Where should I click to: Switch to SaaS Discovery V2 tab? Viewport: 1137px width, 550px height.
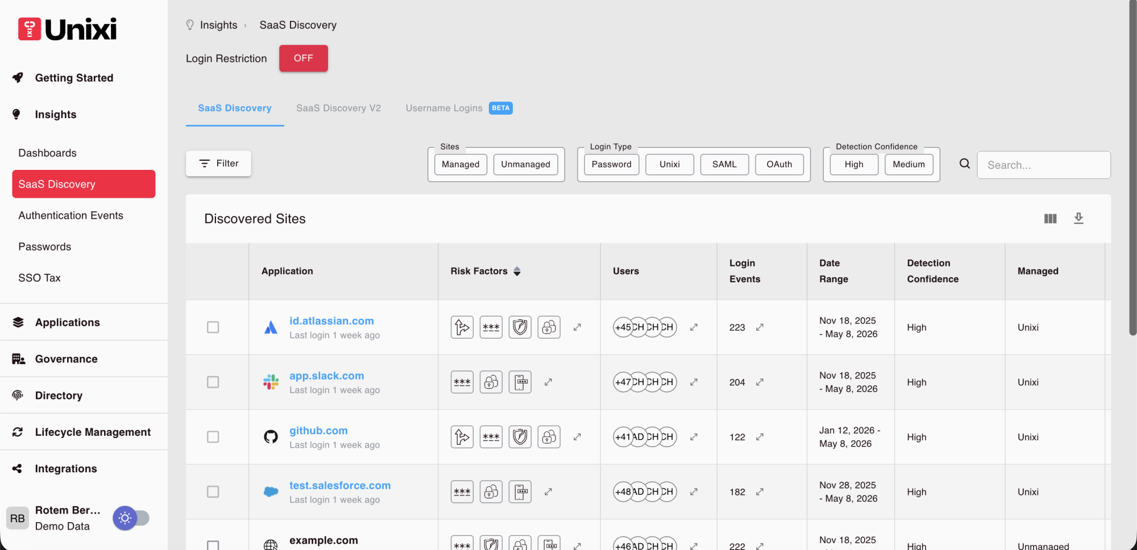coord(339,108)
